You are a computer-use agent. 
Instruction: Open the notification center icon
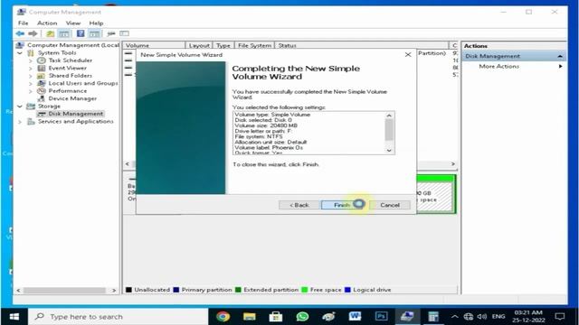point(560,317)
